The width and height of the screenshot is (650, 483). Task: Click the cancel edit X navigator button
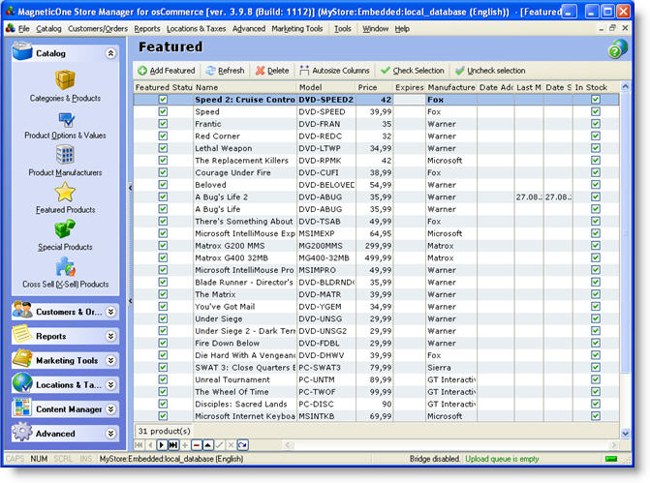click(x=231, y=445)
